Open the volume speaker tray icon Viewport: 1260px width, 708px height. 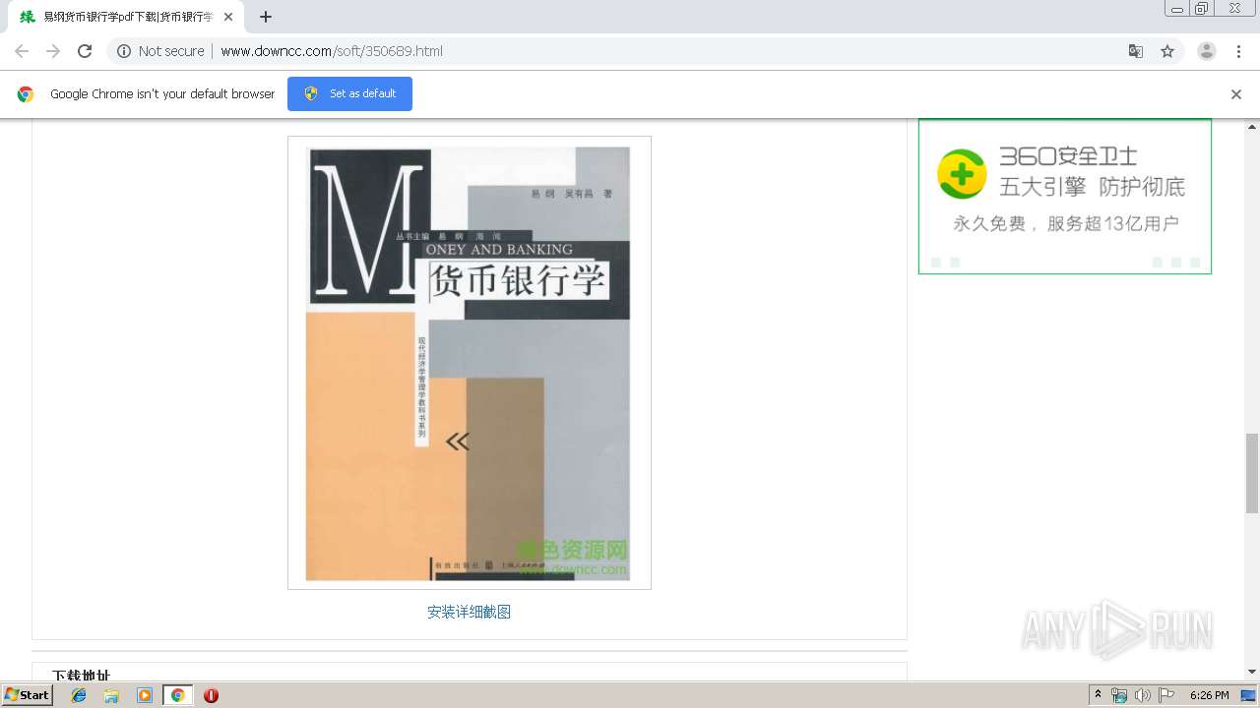pyautogui.click(x=1143, y=695)
